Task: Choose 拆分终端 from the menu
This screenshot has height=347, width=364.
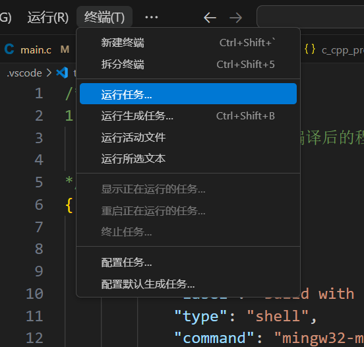Action: click(188, 65)
